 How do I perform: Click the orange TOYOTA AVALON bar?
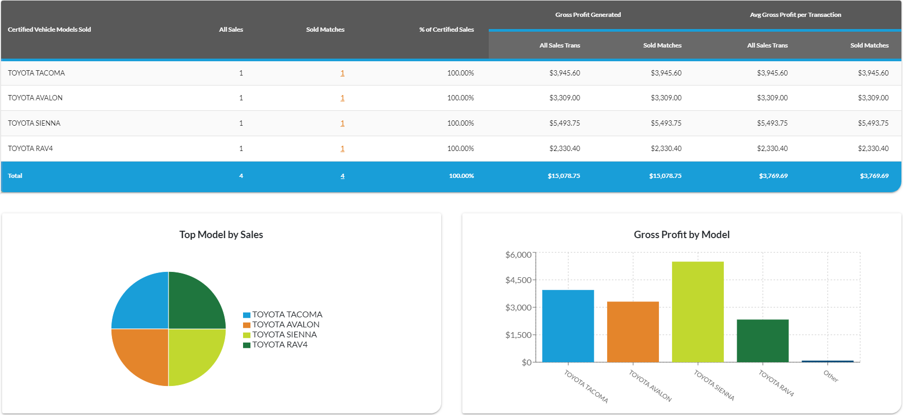coord(632,332)
